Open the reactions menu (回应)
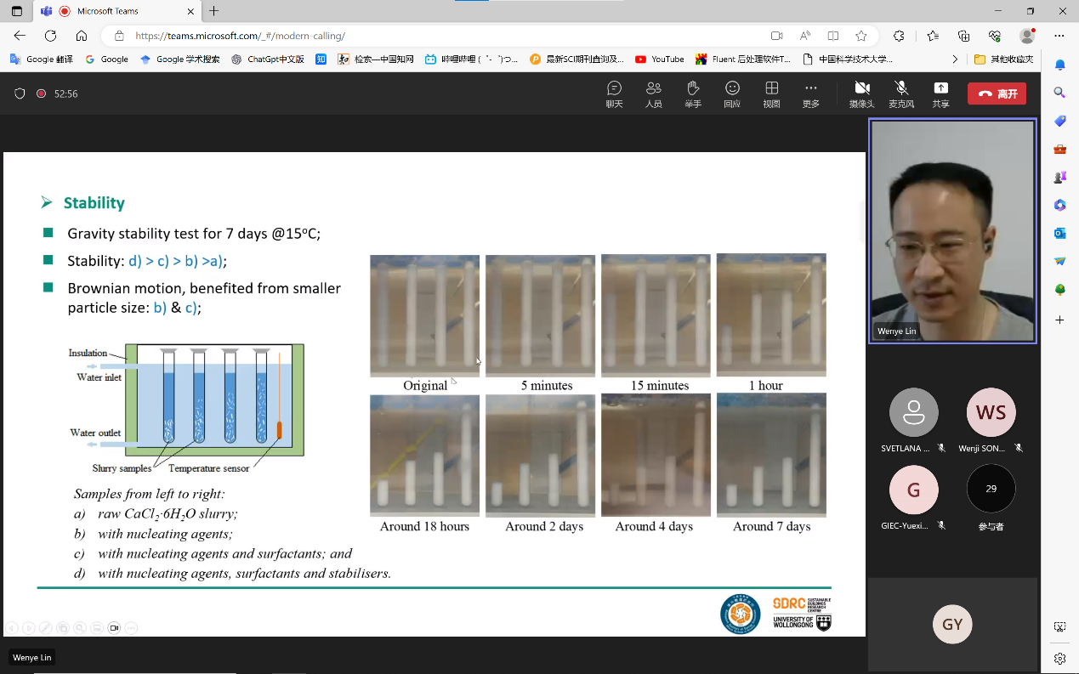 click(732, 93)
